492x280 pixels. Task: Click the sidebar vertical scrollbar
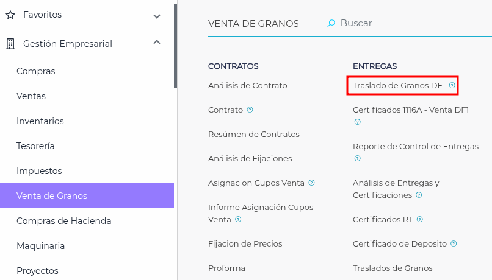pyautogui.click(x=175, y=46)
